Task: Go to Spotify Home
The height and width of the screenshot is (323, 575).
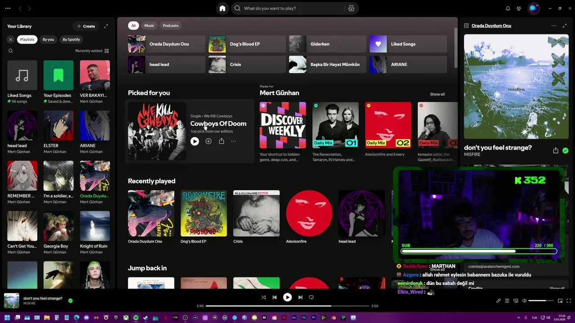Action: (222, 8)
